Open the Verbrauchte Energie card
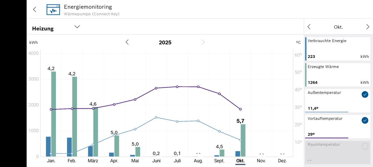The height and width of the screenshot is (167, 373). [338, 49]
